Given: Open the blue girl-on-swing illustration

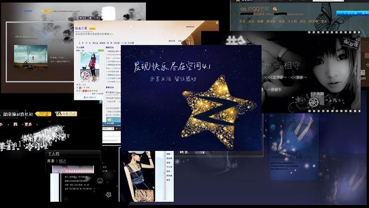Looking at the screenshot, I should [294, 147].
